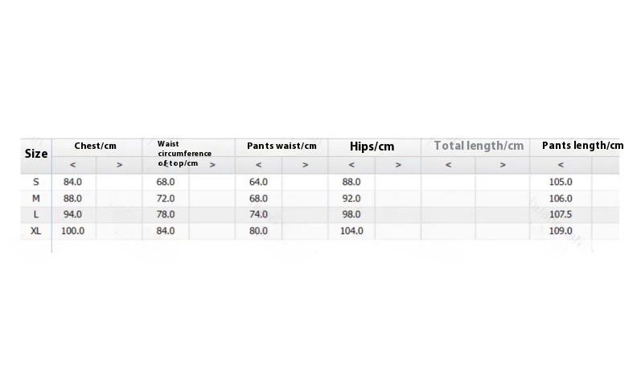Click the 107.5 pants length cell

[x=561, y=215]
